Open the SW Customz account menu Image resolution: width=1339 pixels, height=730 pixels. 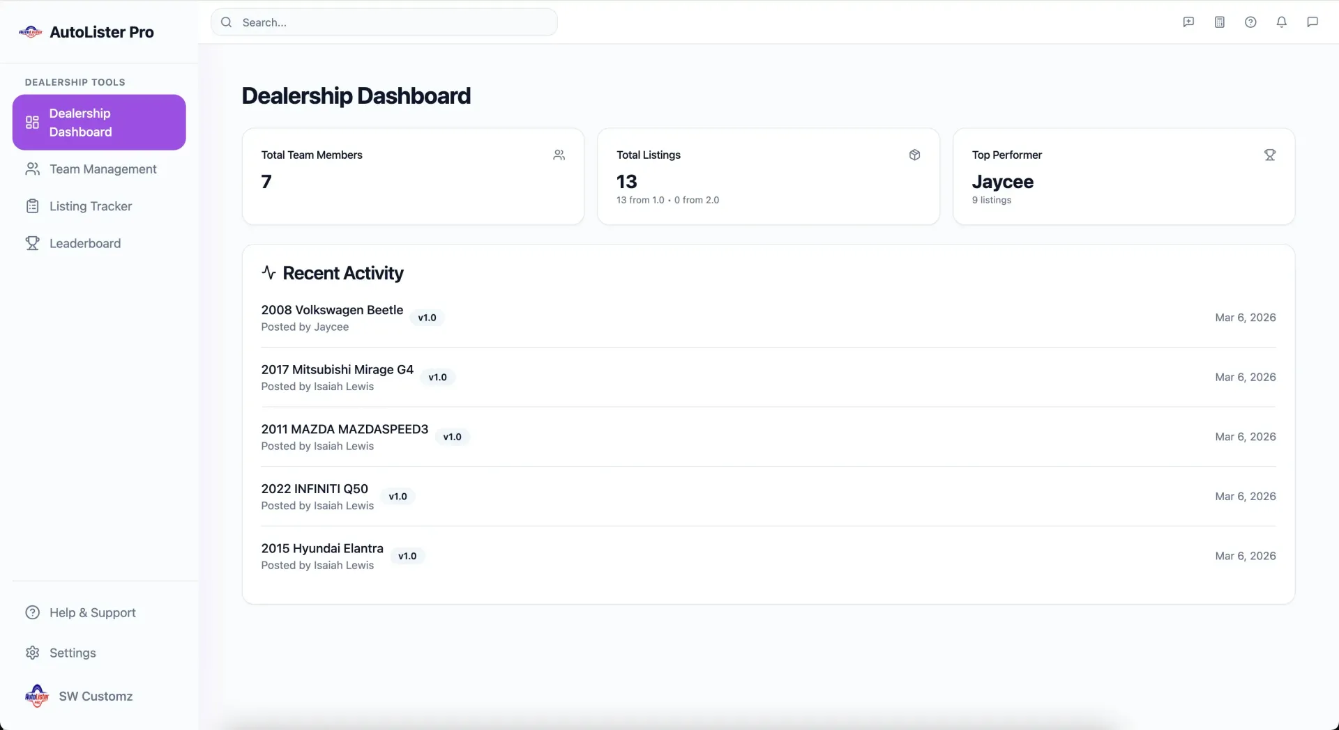[99, 696]
